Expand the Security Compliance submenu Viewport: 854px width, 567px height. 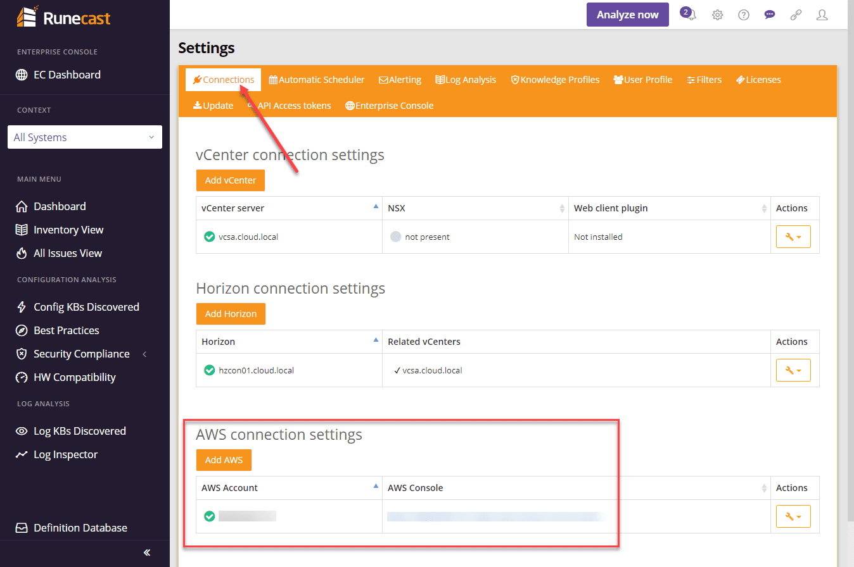(x=144, y=353)
